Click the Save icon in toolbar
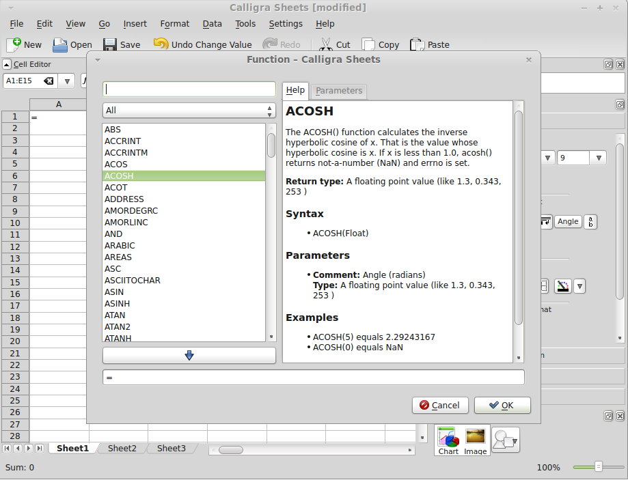This screenshot has width=628, height=480. click(110, 45)
